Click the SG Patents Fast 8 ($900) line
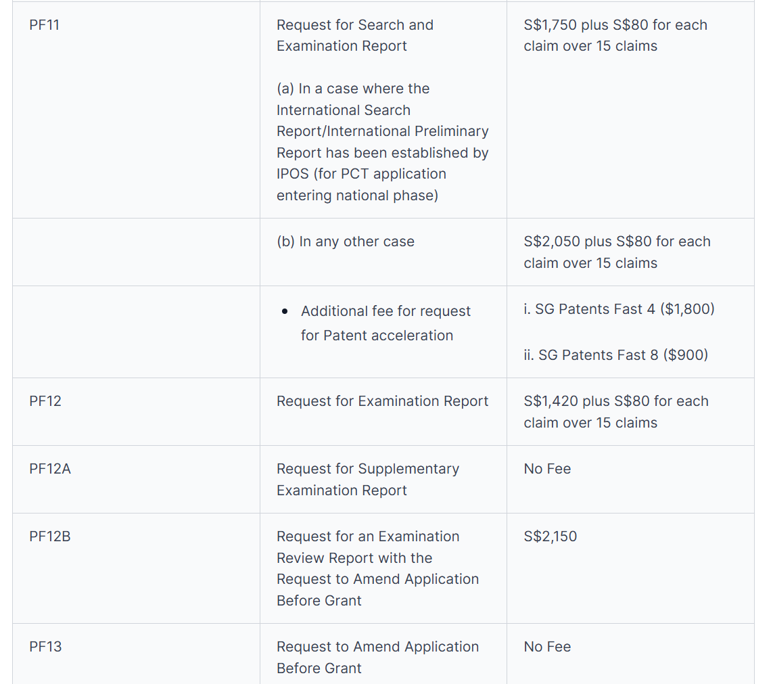 coord(615,355)
